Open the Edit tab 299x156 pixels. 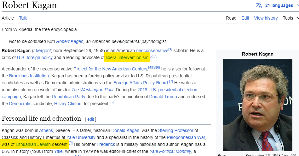tap(245, 18)
